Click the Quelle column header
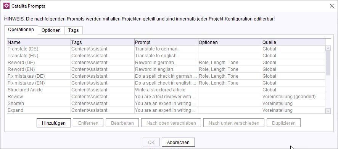Image resolution: width=338 pixels, height=149 pixels. pyautogui.click(x=293, y=42)
